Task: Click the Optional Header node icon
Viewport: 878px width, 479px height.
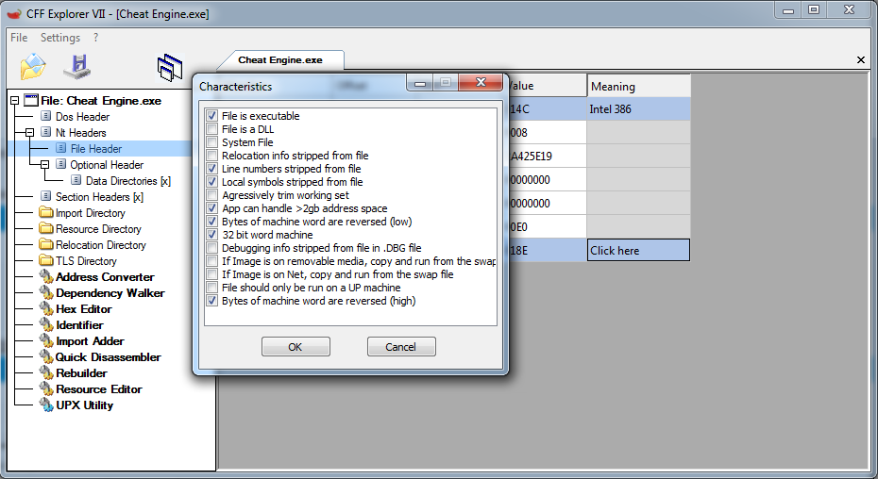Action: pyautogui.click(x=61, y=164)
